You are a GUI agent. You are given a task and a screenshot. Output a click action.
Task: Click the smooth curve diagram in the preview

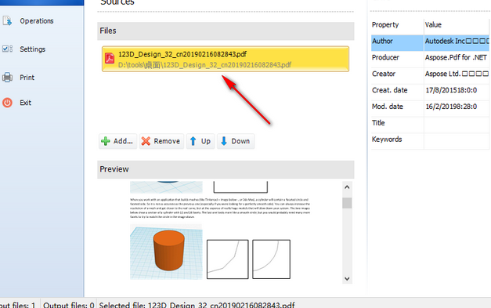click(271, 259)
